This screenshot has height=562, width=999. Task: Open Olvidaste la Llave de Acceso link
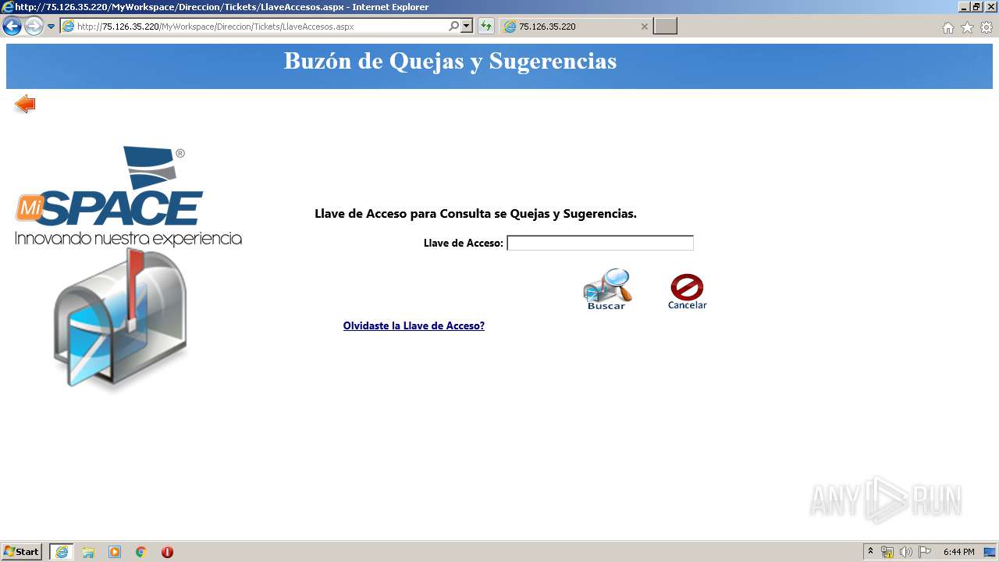(414, 325)
